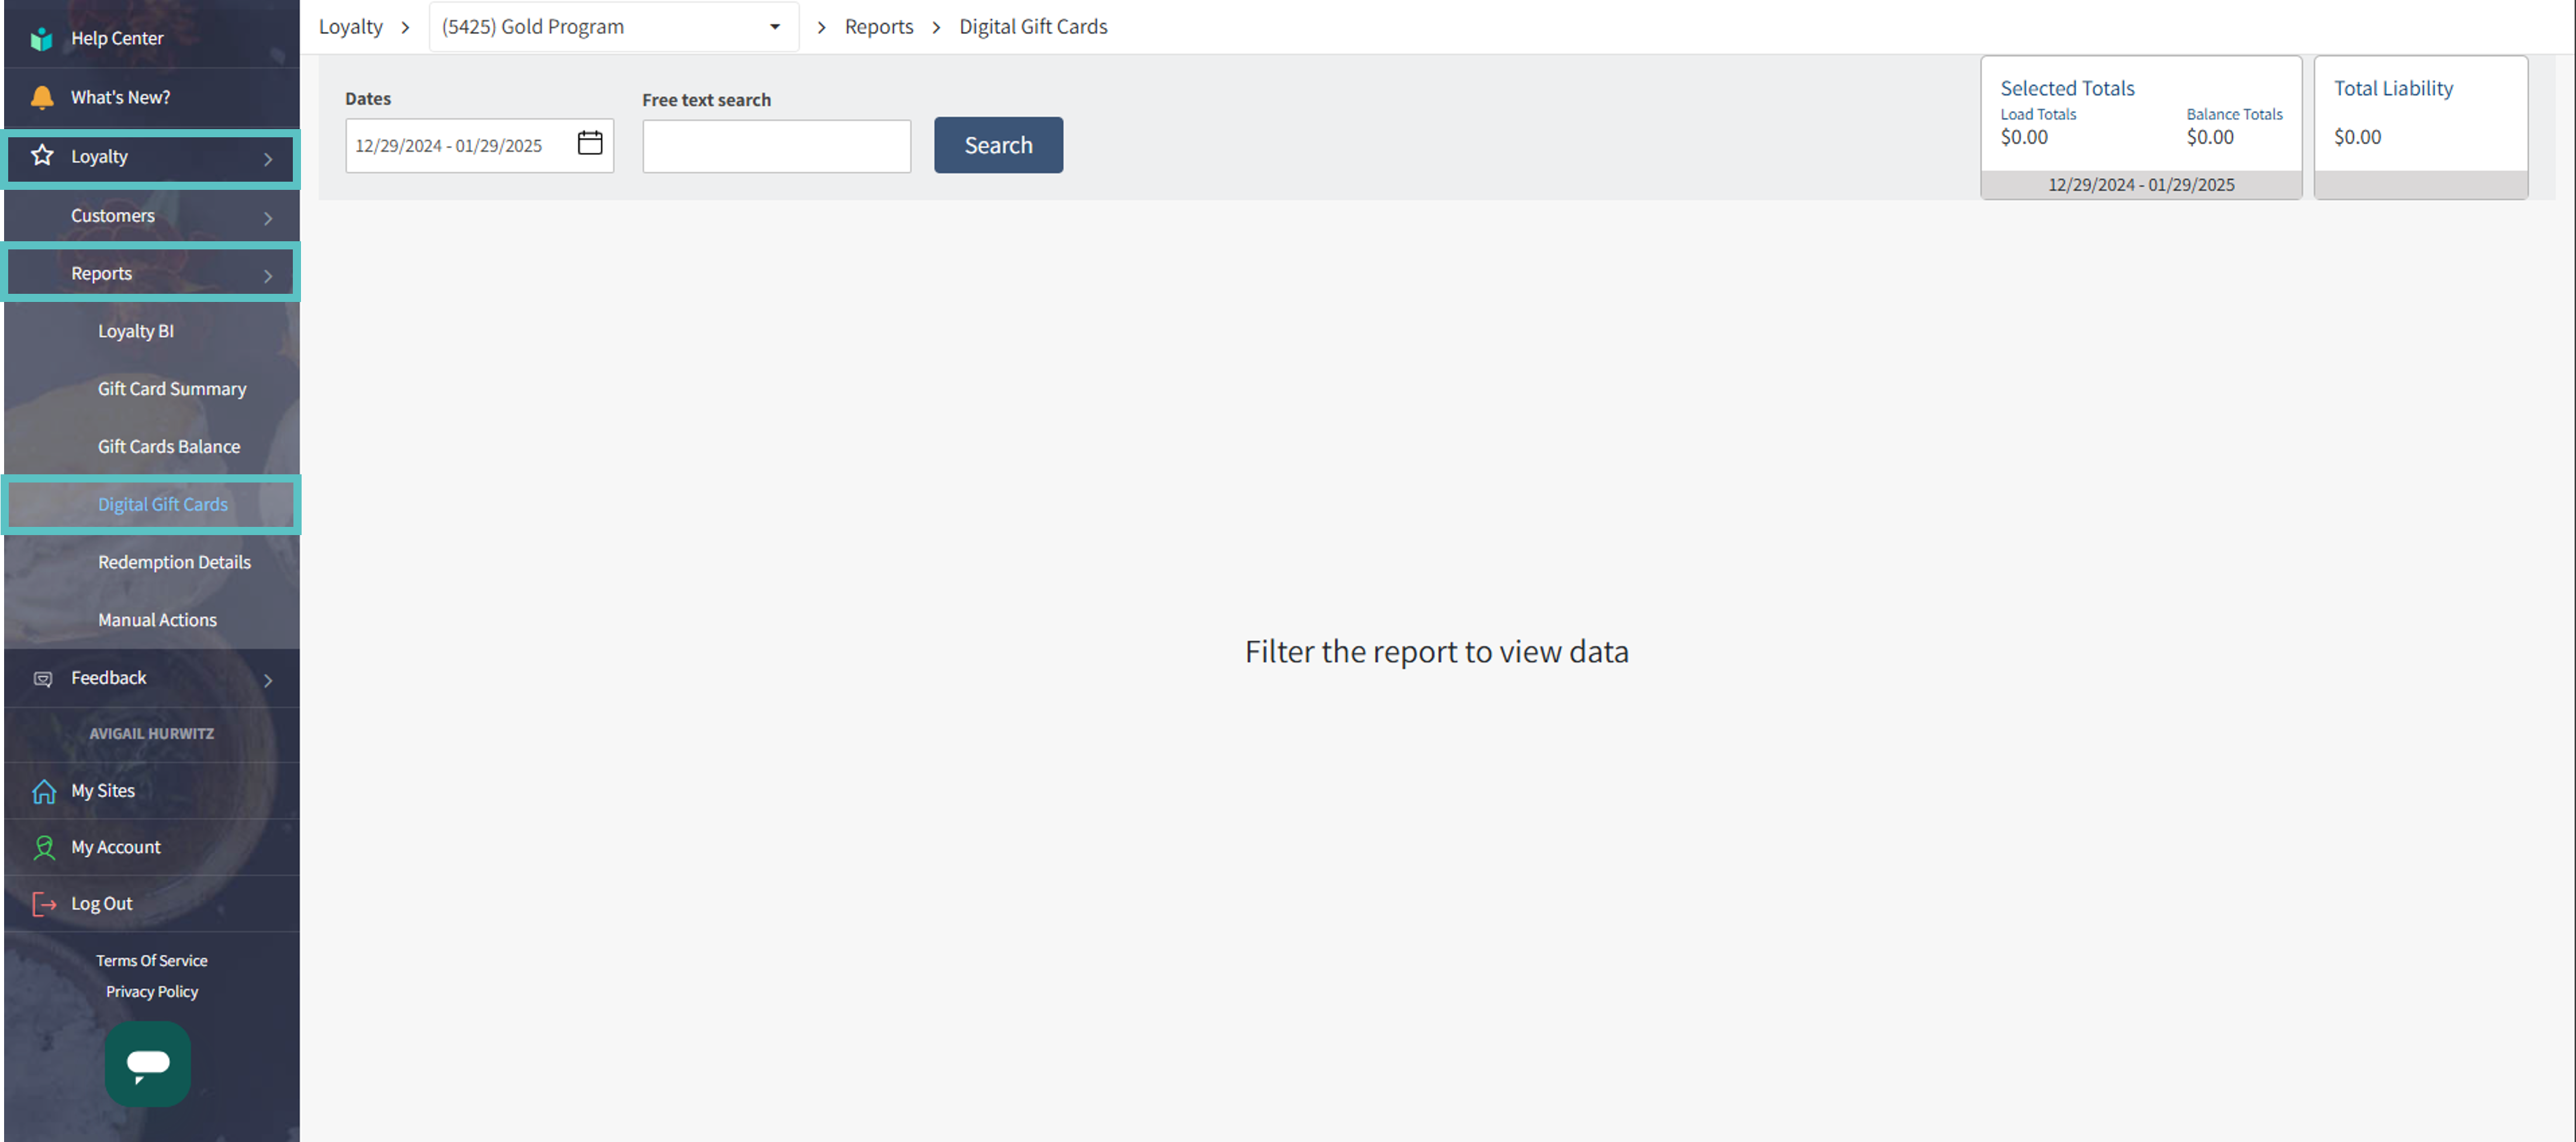Focus the Free text search field
This screenshot has width=2576, height=1142.
coord(776,146)
